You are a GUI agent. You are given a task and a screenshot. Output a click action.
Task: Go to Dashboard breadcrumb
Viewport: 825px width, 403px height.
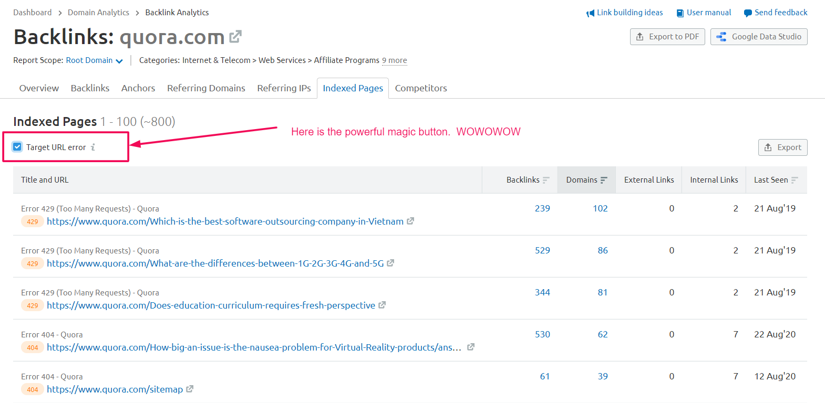coord(33,13)
